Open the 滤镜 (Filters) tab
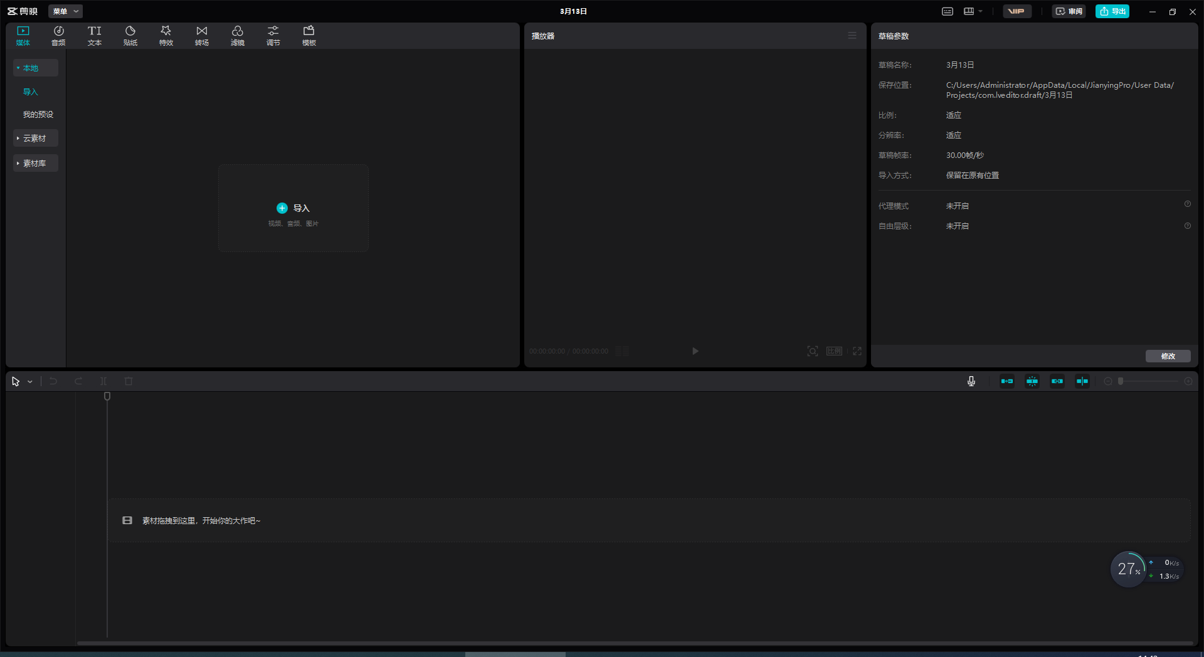This screenshot has height=657, width=1204. [238, 36]
